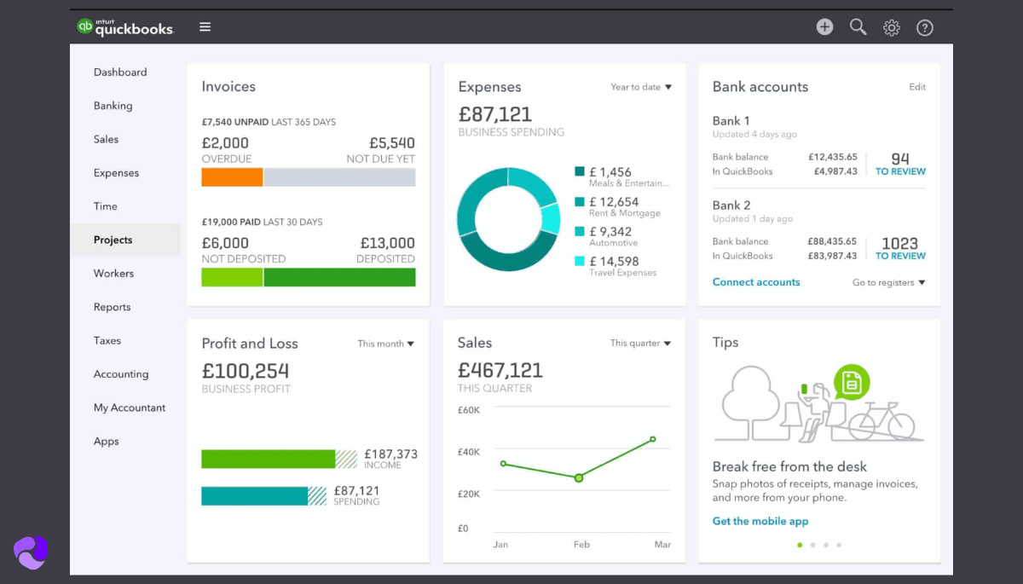The width and height of the screenshot is (1023, 584).
Task: Expand the Expenses Year to date dropdown
Action: click(641, 87)
